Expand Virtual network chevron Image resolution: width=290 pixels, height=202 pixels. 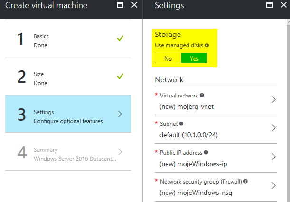[x=273, y=99]
